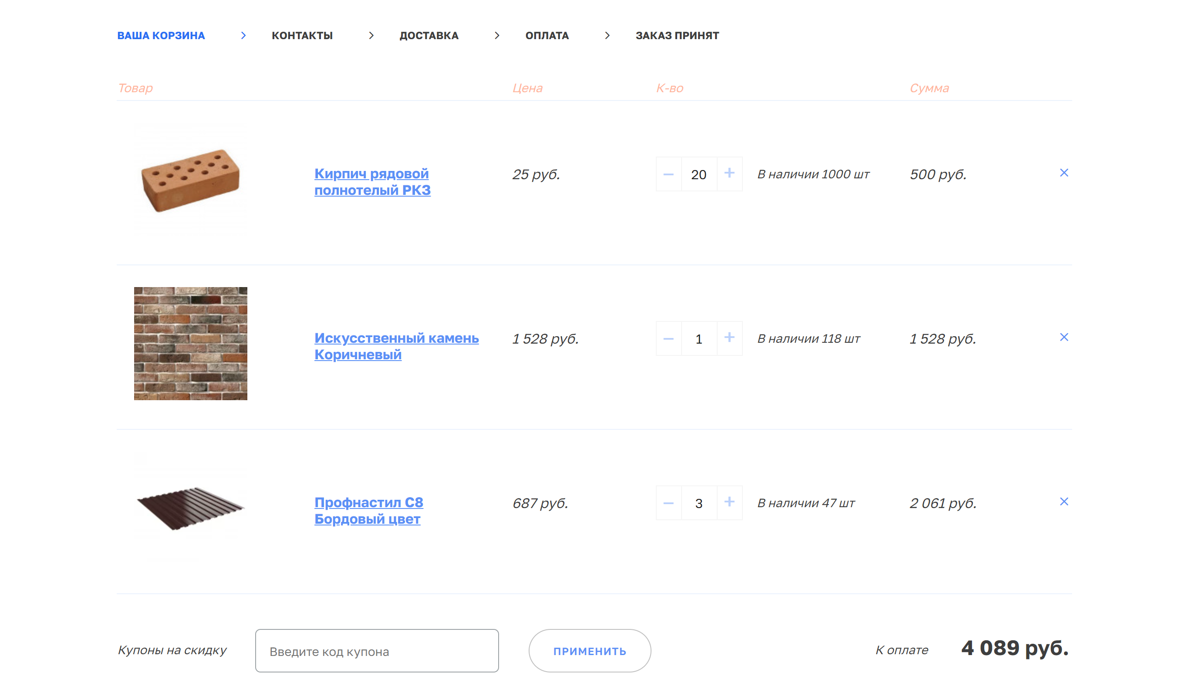The width and height of the screenshot is (1181, 689).
Task: Remove the Кирпич рядовой item from the cart
Action: pos(1064,173)
